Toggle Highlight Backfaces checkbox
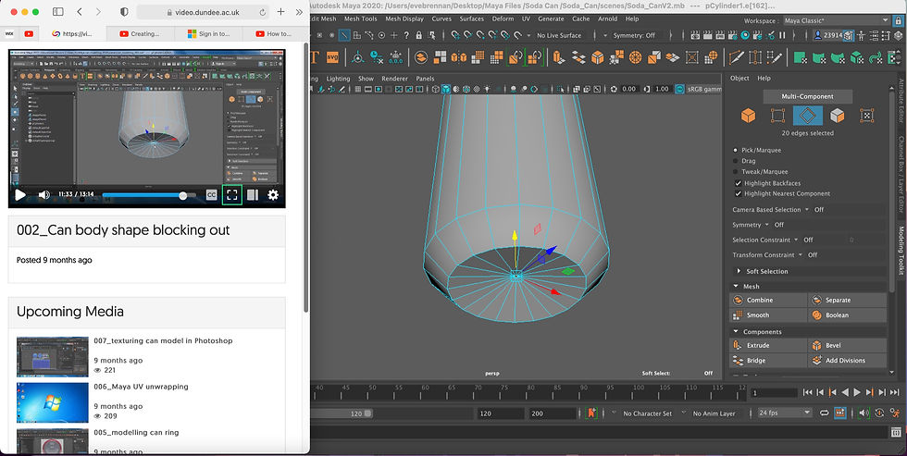Image resolution: width=907 pixels, height=456 pixels. pos(739,182)
